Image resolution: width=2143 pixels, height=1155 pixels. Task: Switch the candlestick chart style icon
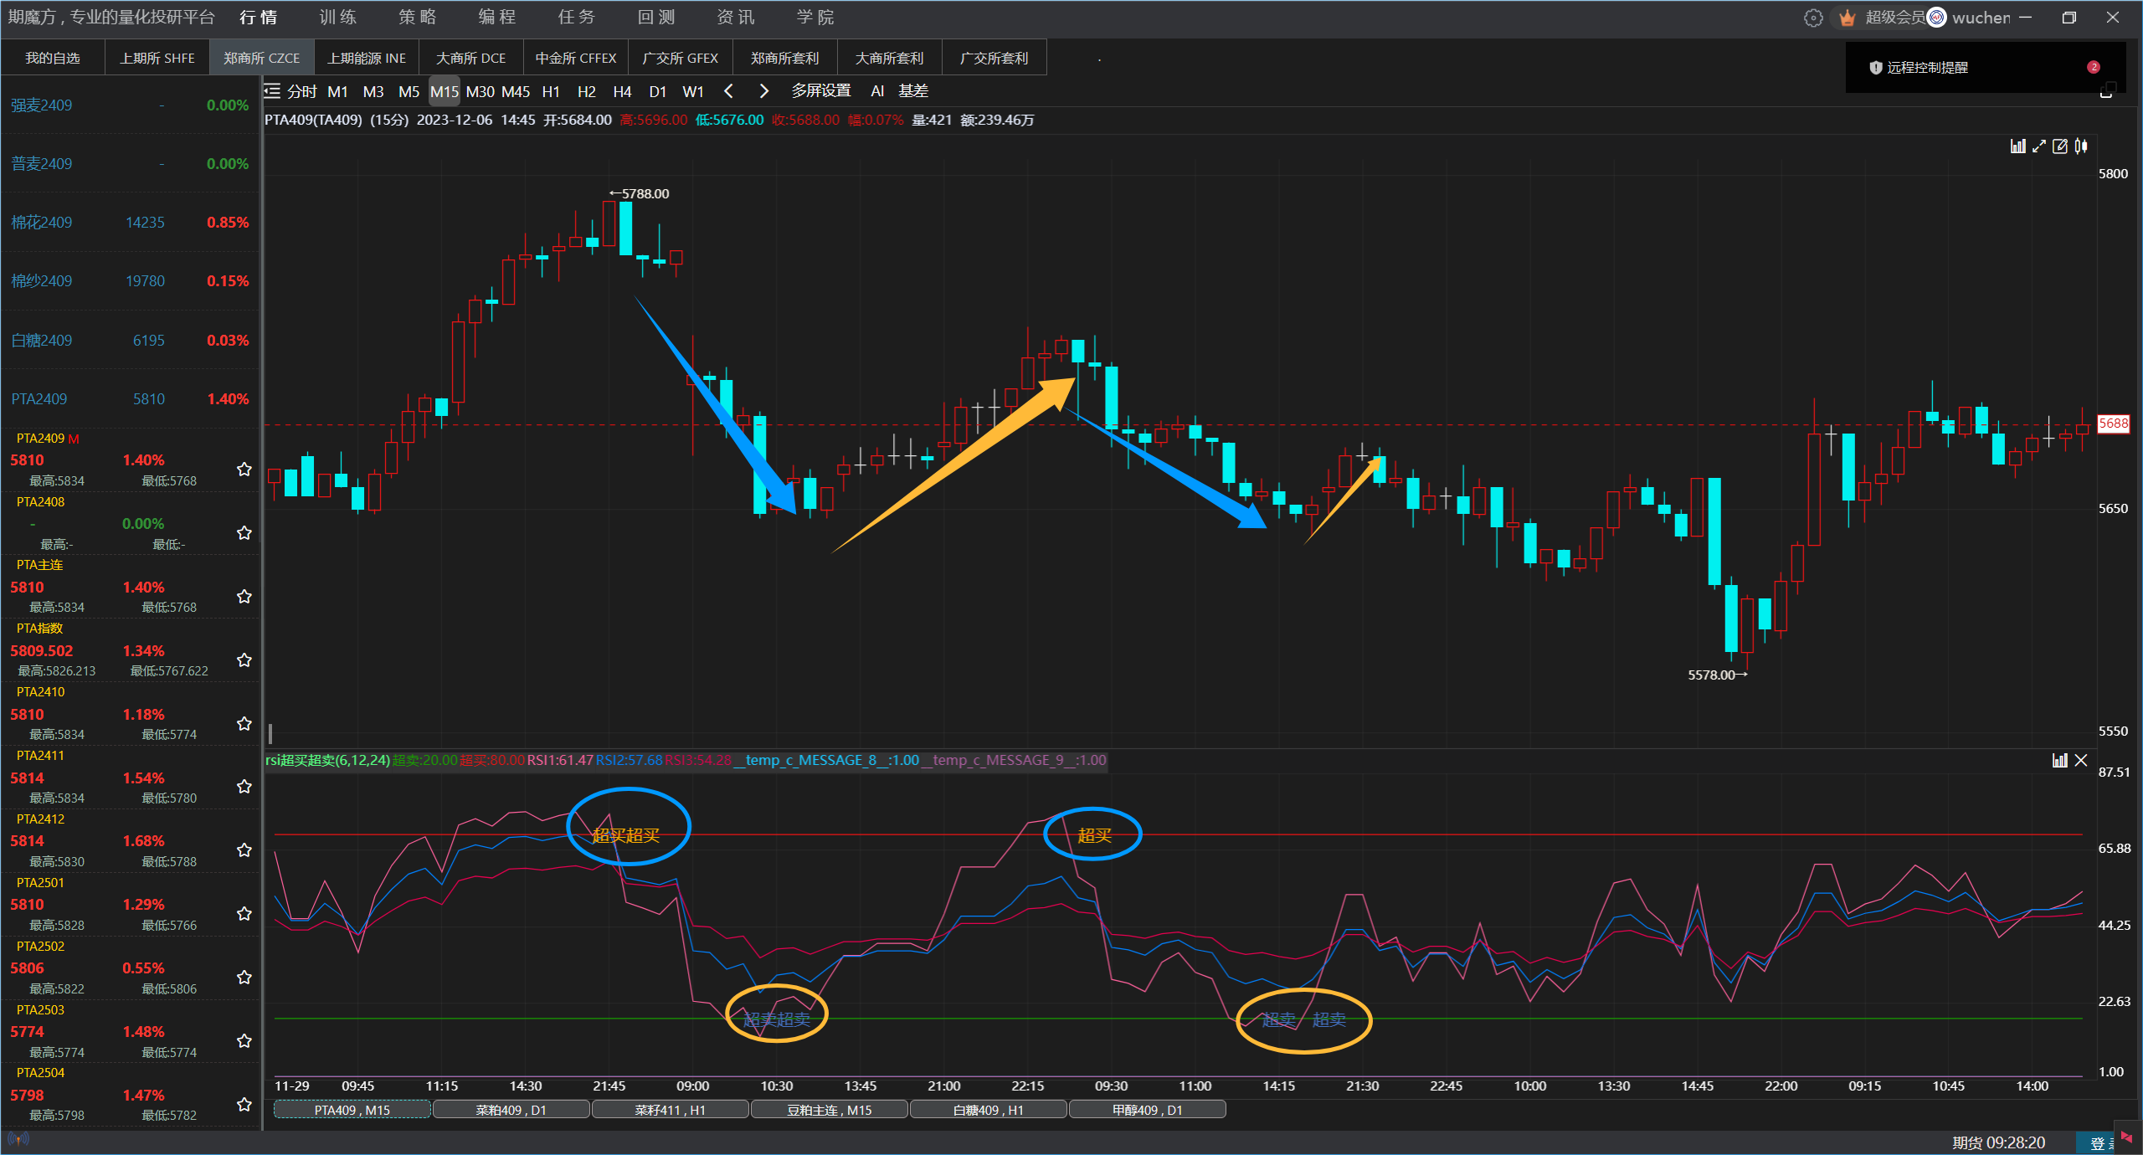(2082, 146)
